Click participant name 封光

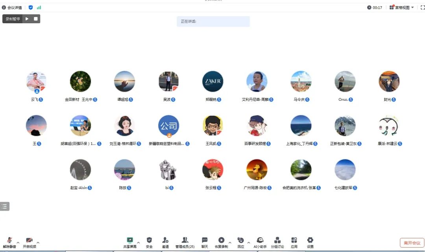387,100
